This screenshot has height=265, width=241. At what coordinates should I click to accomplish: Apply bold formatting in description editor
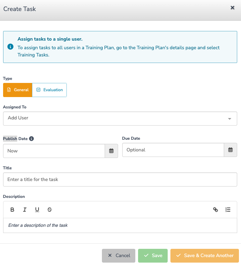point(12,210)
